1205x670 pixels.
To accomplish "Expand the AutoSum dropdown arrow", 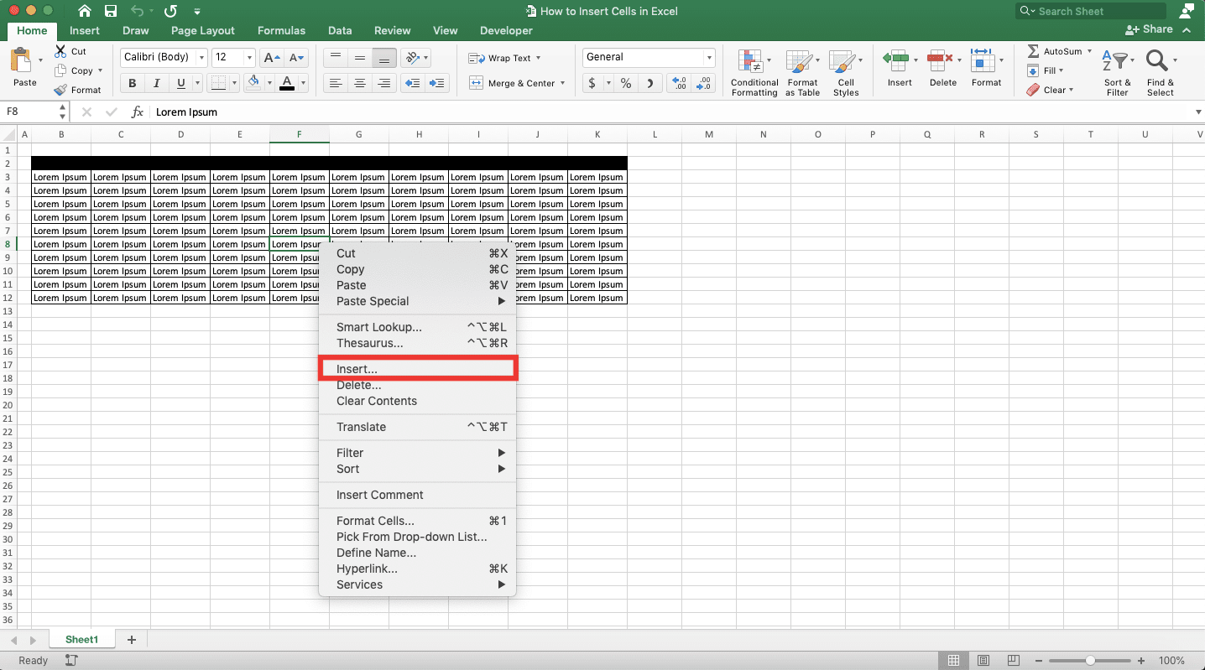I will point(1089,51).
